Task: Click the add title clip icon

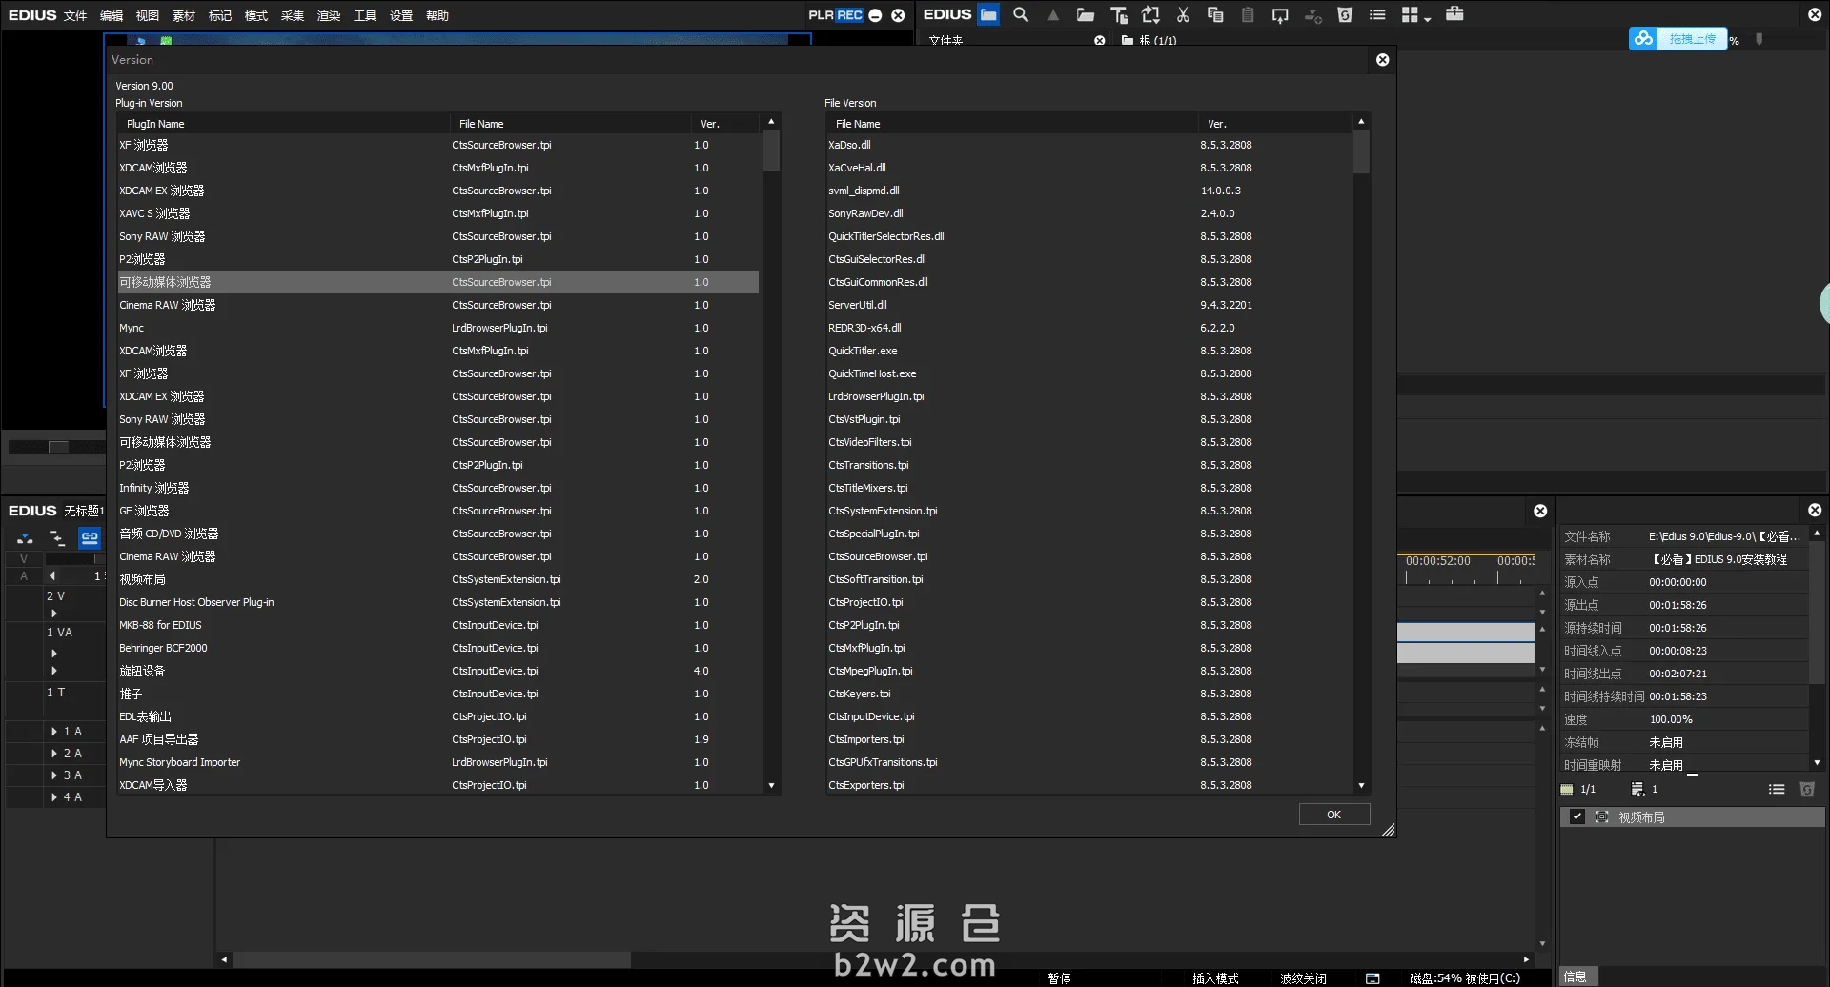Action: click(x=1119, y=14)
